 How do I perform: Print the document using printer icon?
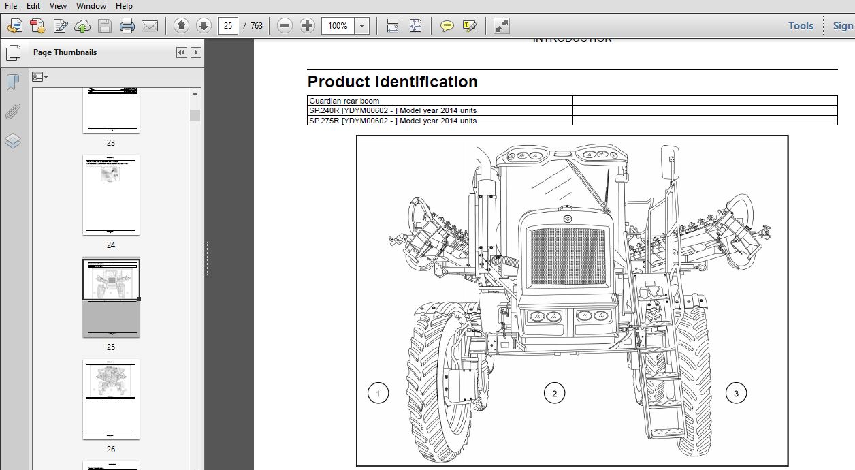(127, 26)
